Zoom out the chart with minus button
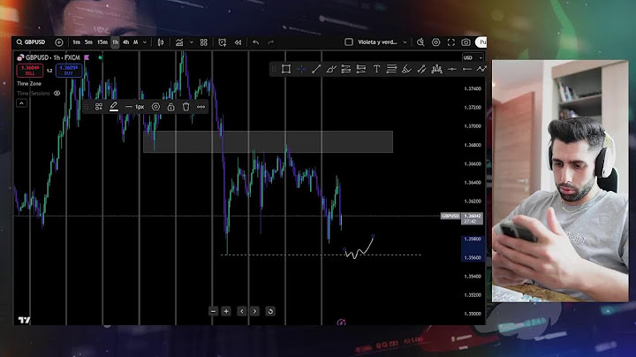Image resolution: width=636 pixels, height=357 pixels. click(214, 311)
